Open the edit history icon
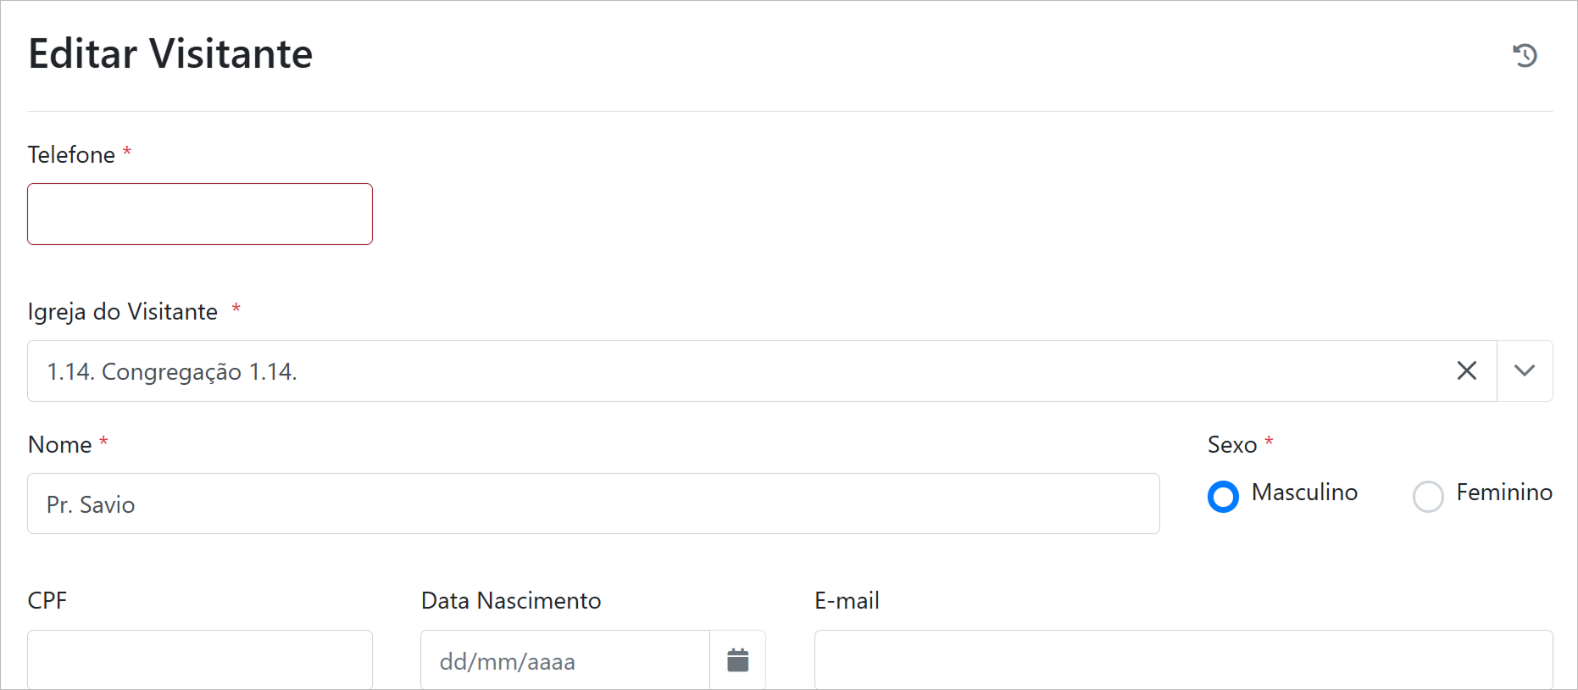 [1525, 56]
